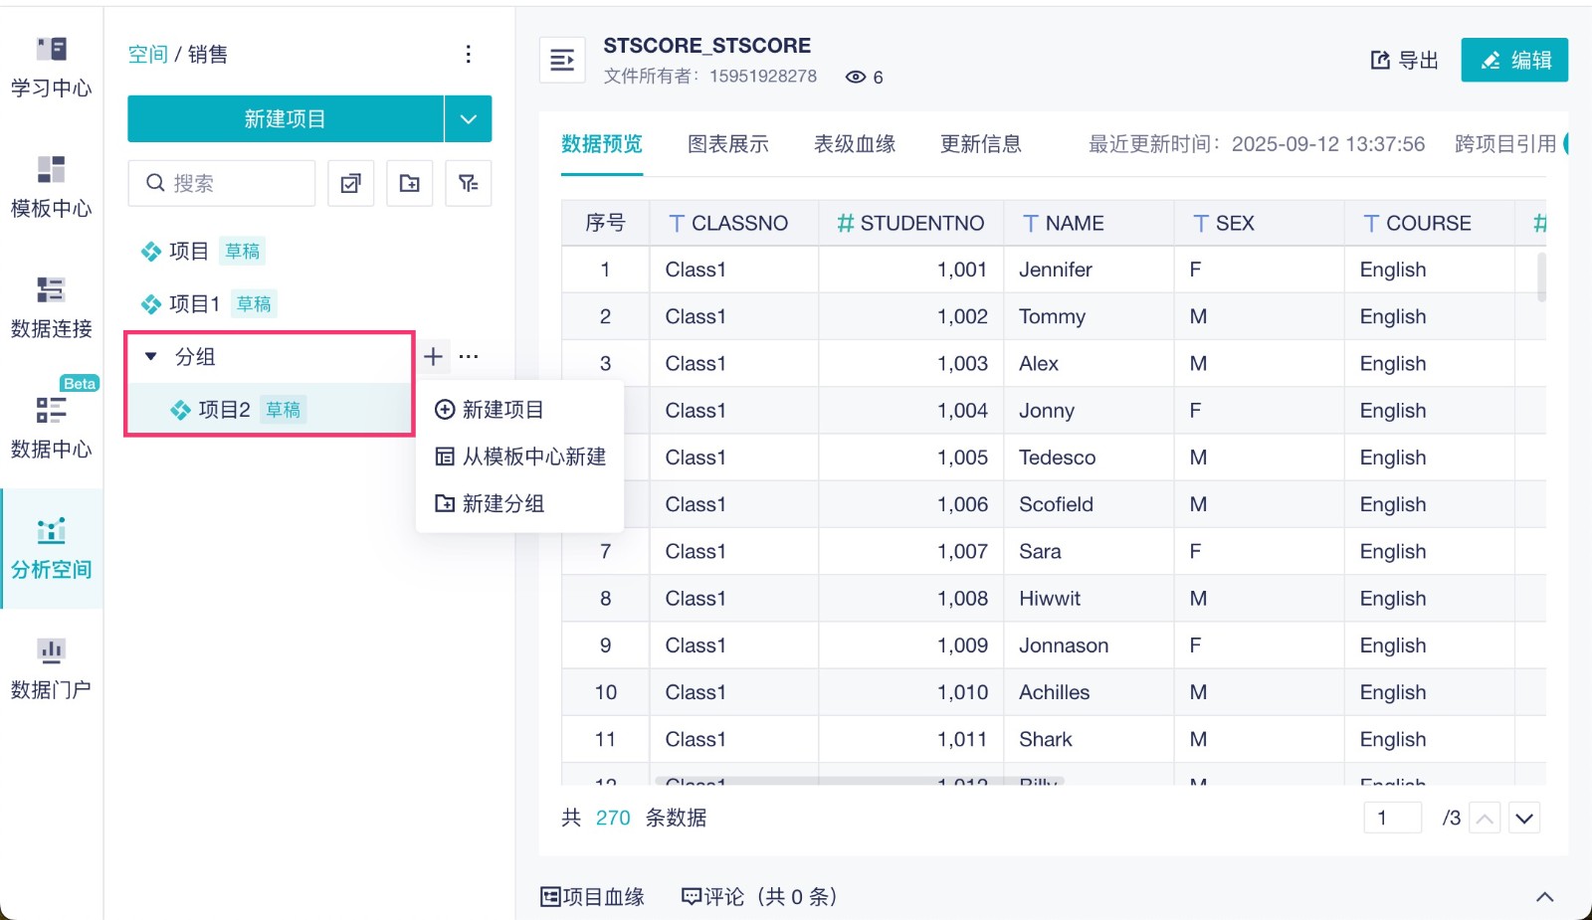
Task: Click the 编辑 button
Action: point(1513,60)
